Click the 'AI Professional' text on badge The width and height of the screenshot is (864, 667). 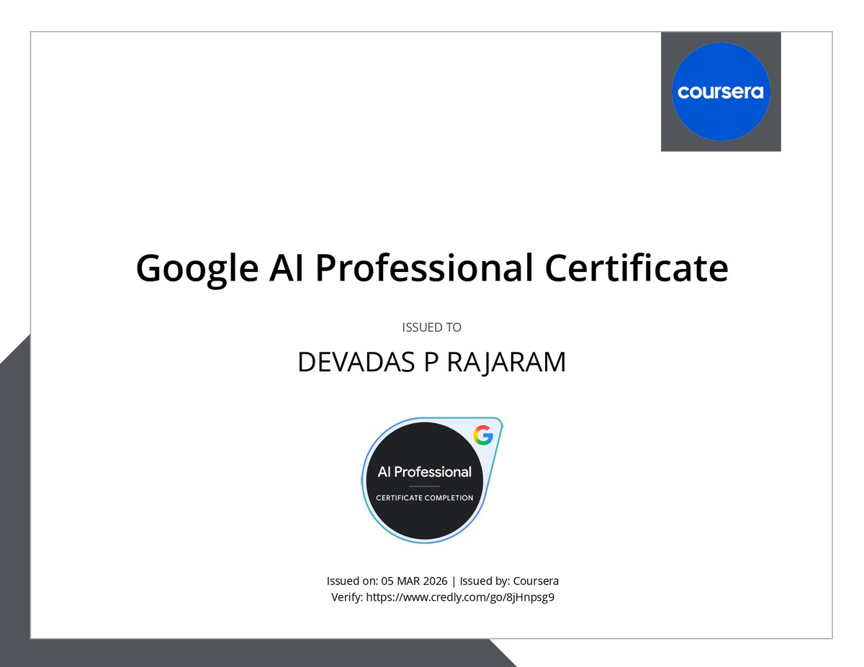click(425, 472)
